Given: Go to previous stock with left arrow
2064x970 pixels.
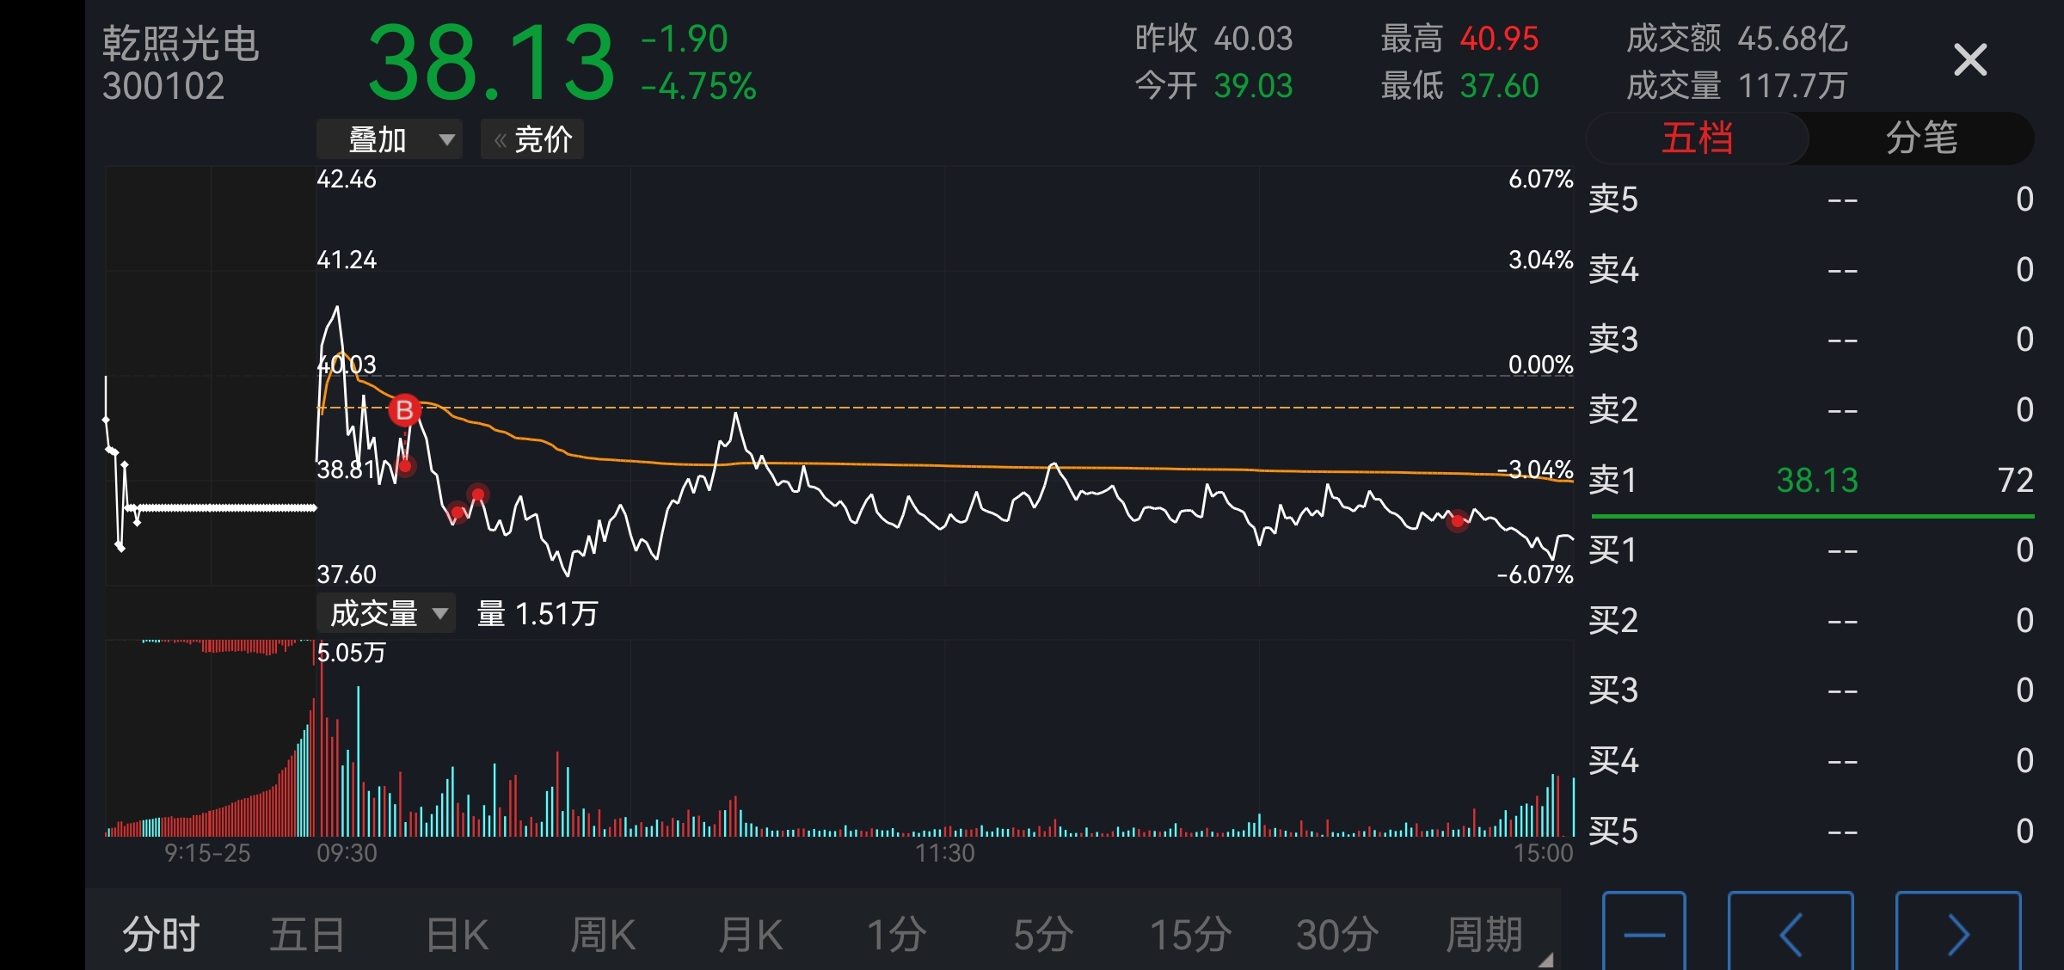Looking at the screenshot, I should (1790, 934).
